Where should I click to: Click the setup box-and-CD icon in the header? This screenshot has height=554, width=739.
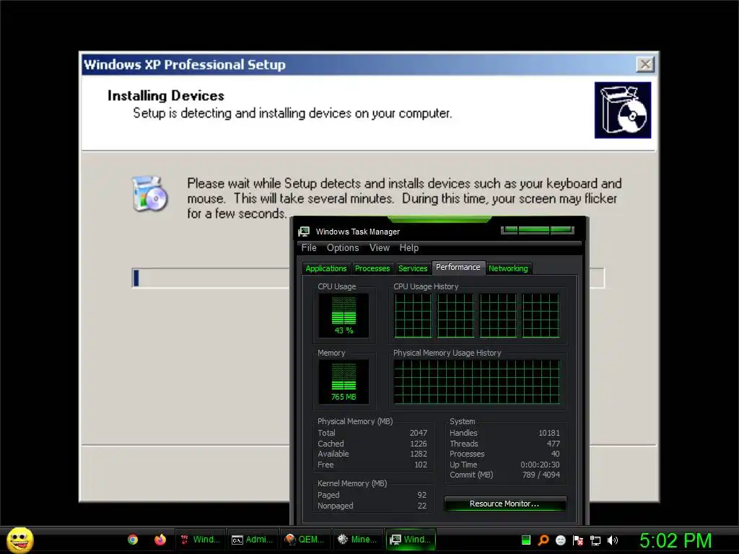tap(623, 110)
